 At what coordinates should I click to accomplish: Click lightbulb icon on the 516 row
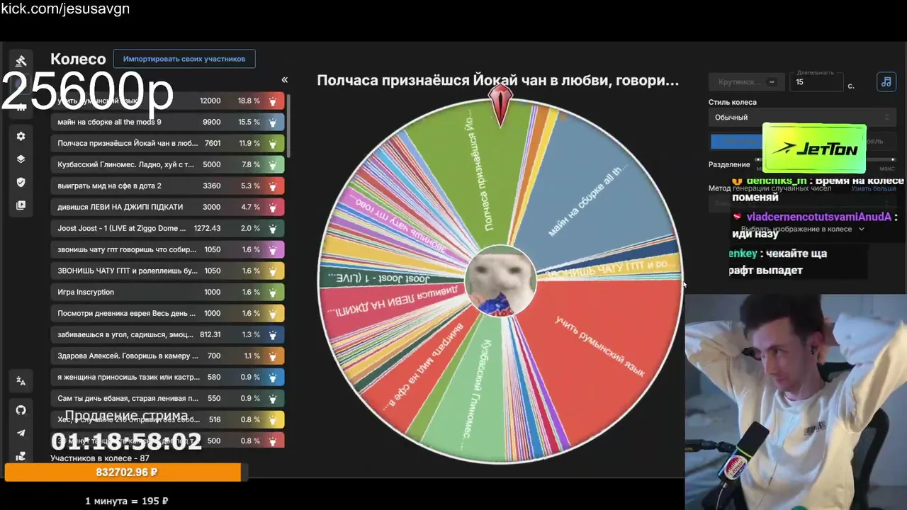coord(273,419)
